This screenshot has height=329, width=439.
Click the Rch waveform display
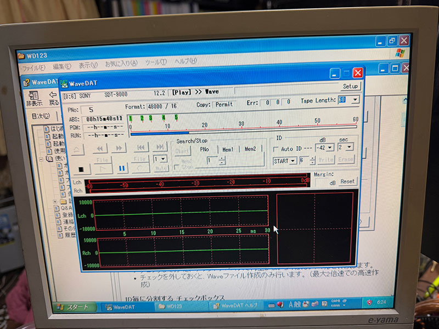click(x=184, y=250)
